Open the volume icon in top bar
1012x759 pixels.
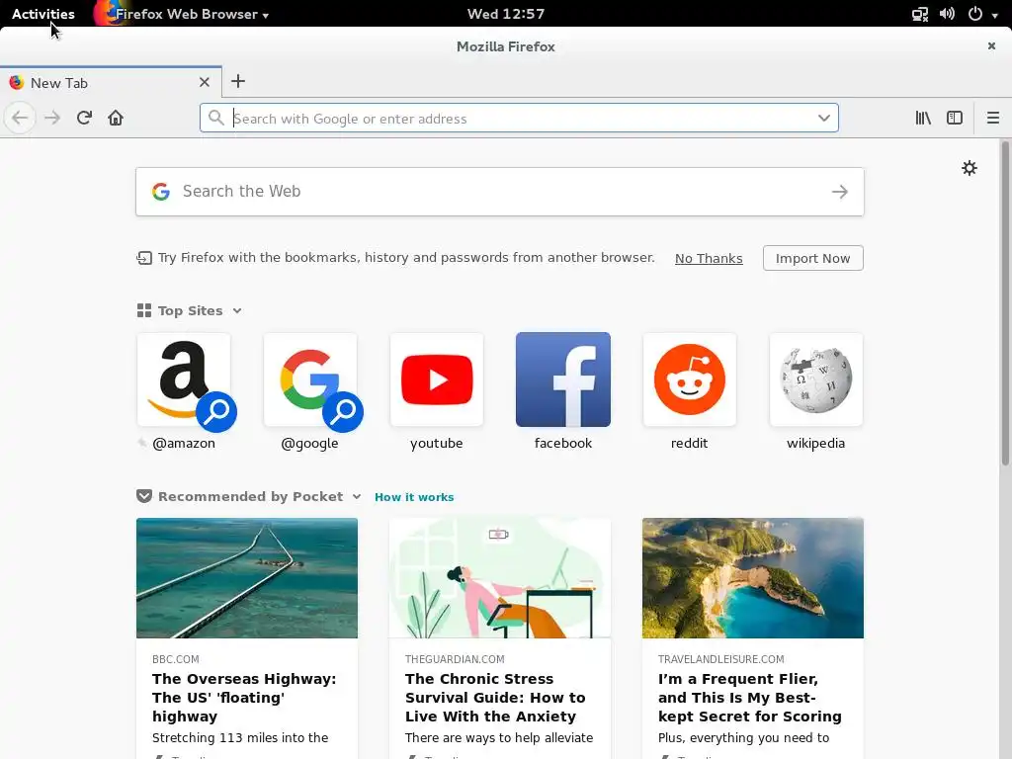(x=948, y=14)
